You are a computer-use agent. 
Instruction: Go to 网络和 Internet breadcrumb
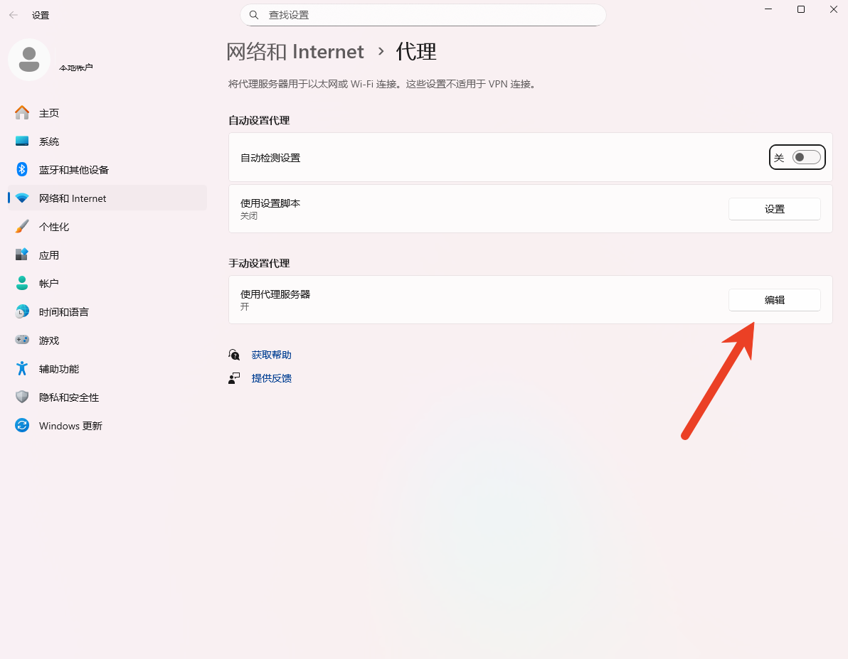tap(295, 52)
